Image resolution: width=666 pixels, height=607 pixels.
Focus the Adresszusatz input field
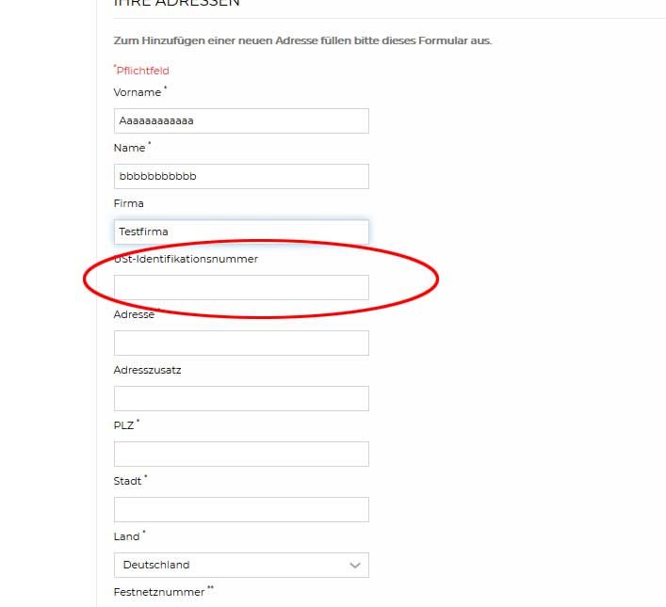[x=240, y=398]
